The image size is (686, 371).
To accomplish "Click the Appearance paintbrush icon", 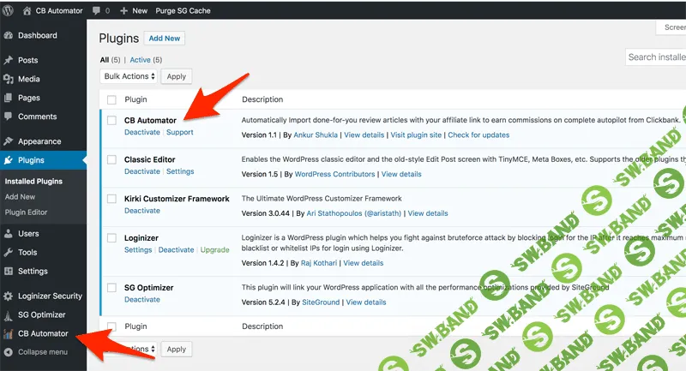I will pos(9,142).
